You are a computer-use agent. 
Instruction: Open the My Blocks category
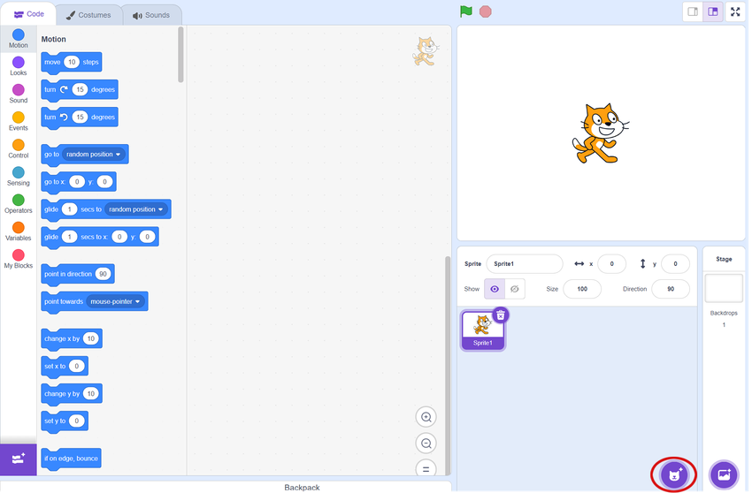pos(19,259)
